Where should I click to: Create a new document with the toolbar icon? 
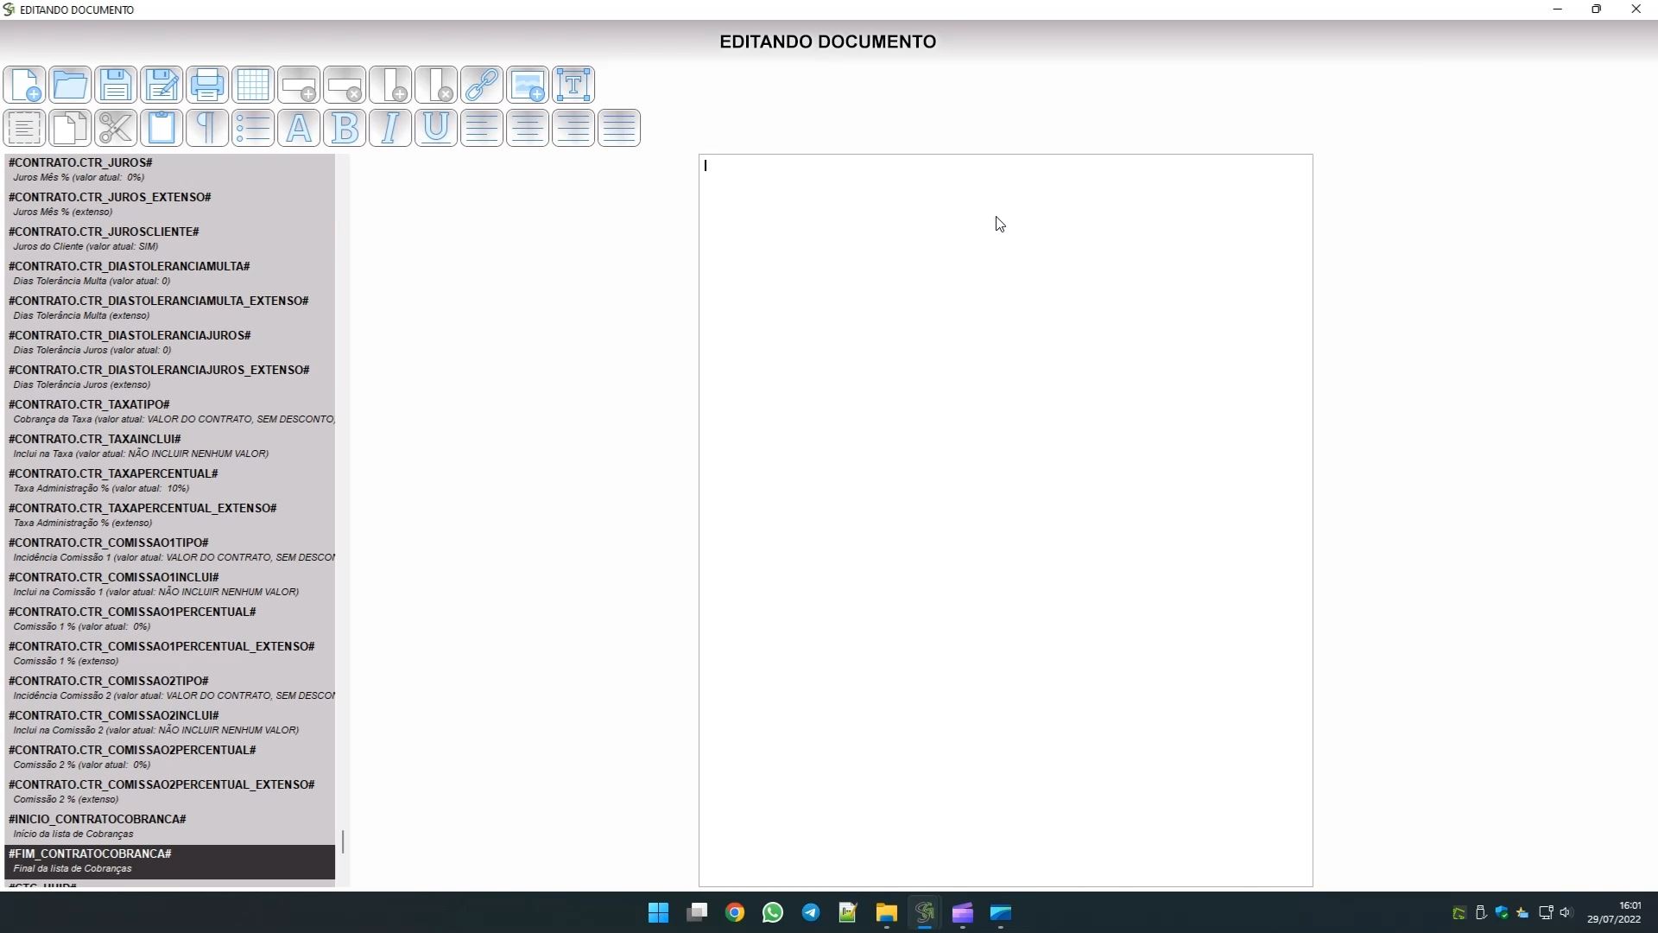tap(24, 85)
